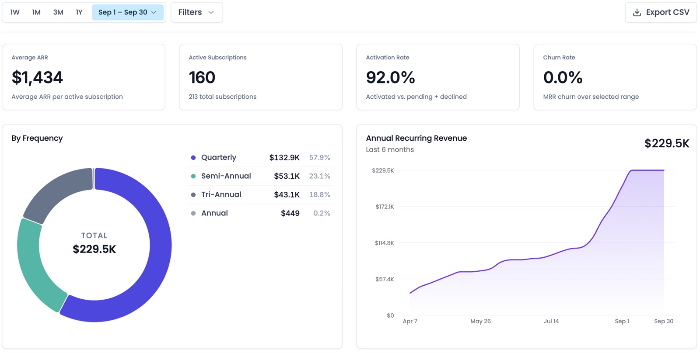Viewport: 700px width, 353px height.
Task: Click the 213 total subscriptions text
Action: click(223, 97)
